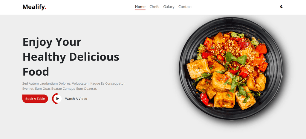Screen dimensions: 306x139
Task: Go to the Chefs section
Action: (x=154, y=7)
